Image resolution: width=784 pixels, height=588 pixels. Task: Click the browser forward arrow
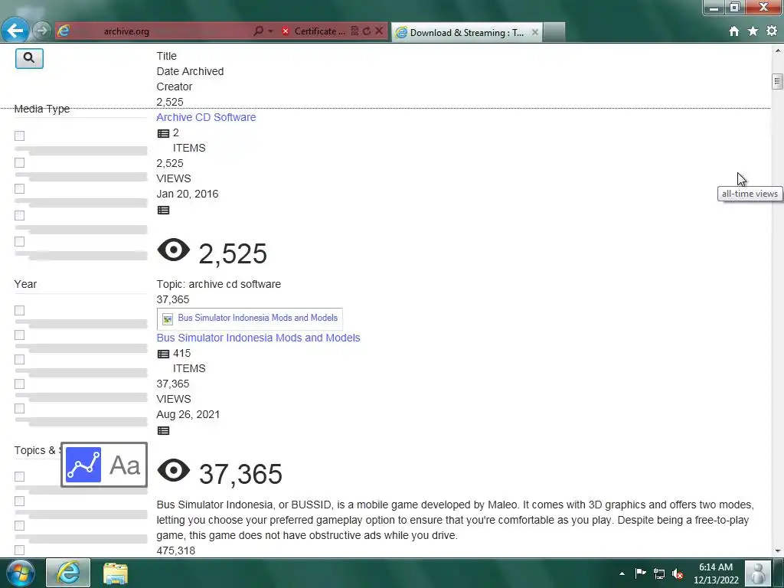[x=42, y=31]
